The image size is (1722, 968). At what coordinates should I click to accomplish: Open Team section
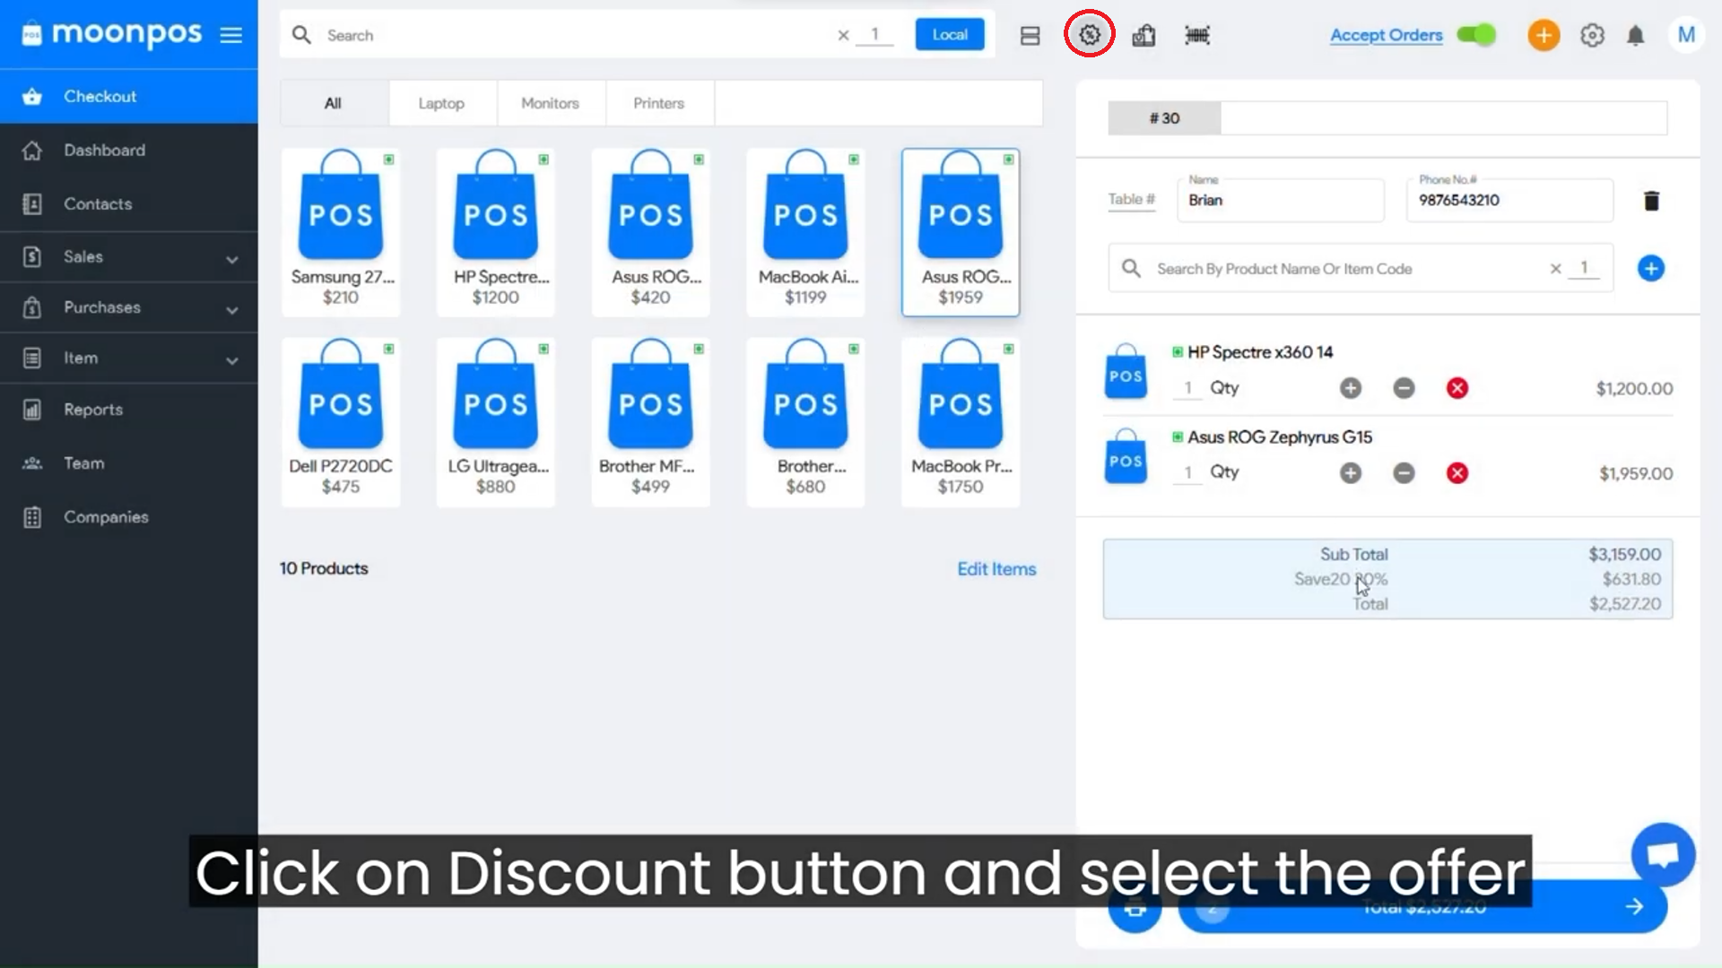click(129, 463)
